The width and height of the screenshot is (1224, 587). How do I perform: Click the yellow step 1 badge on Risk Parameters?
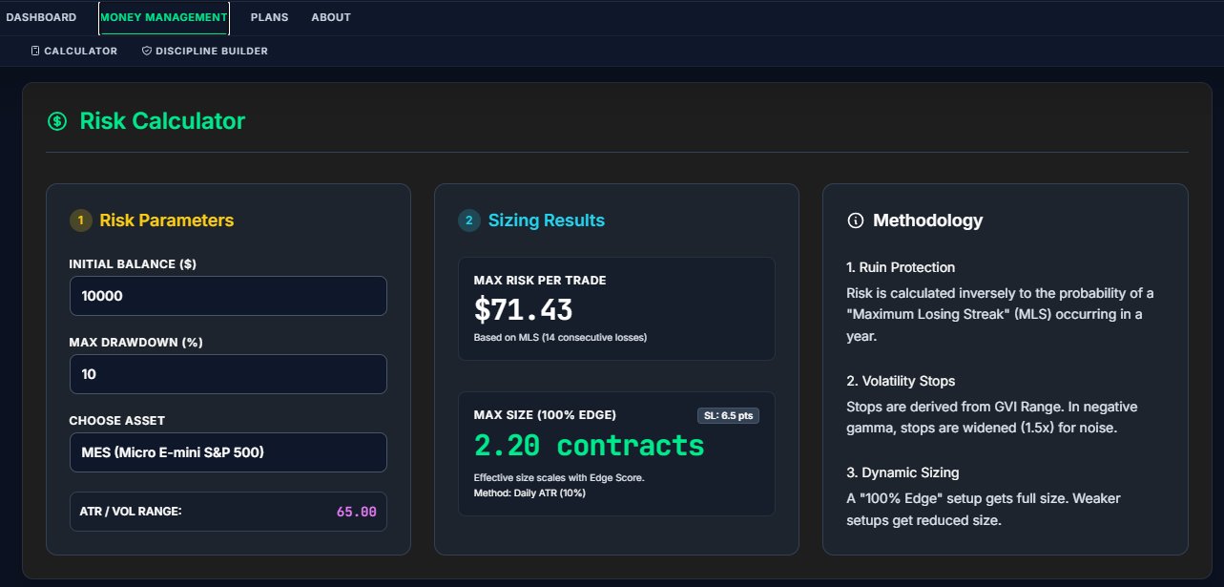tap(80, 220)
